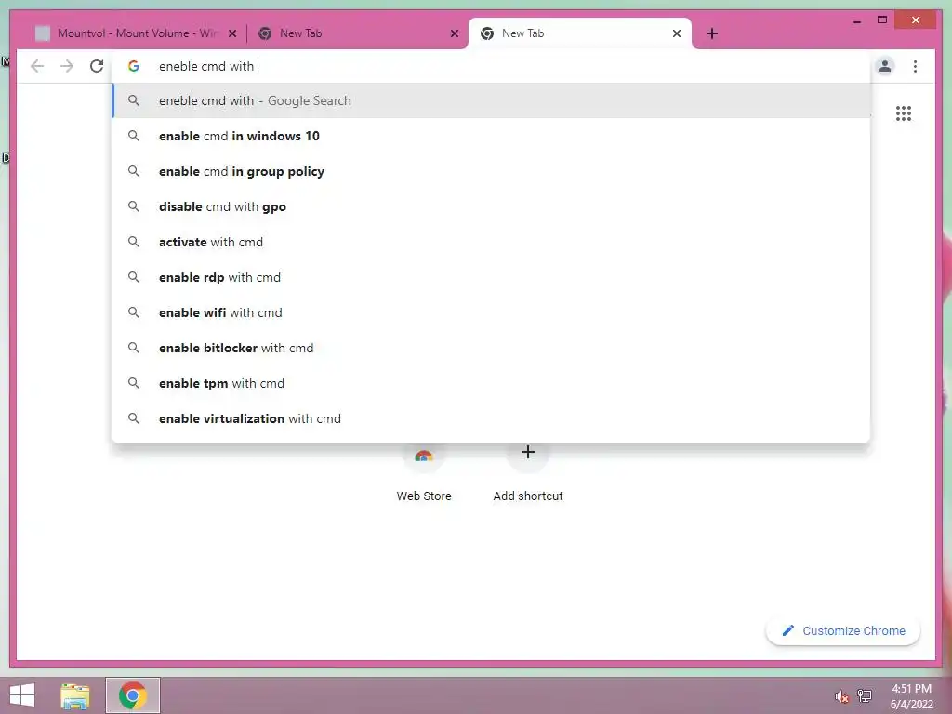Image resolution: width=952 pixels, height=714 pixels.
Task: Open a new tab with plus button
Action: pyautogui.click(x=712, y=33)
